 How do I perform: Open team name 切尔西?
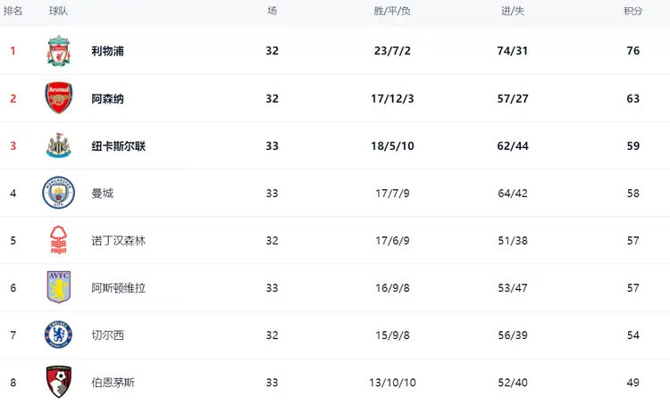(108, 335)
